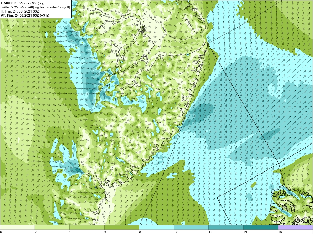The width and height of the screenshot is (313, 234).
Task: Click the 'VT: Fim. 24.06.2021 03Z' line
Action: point(20,15)
